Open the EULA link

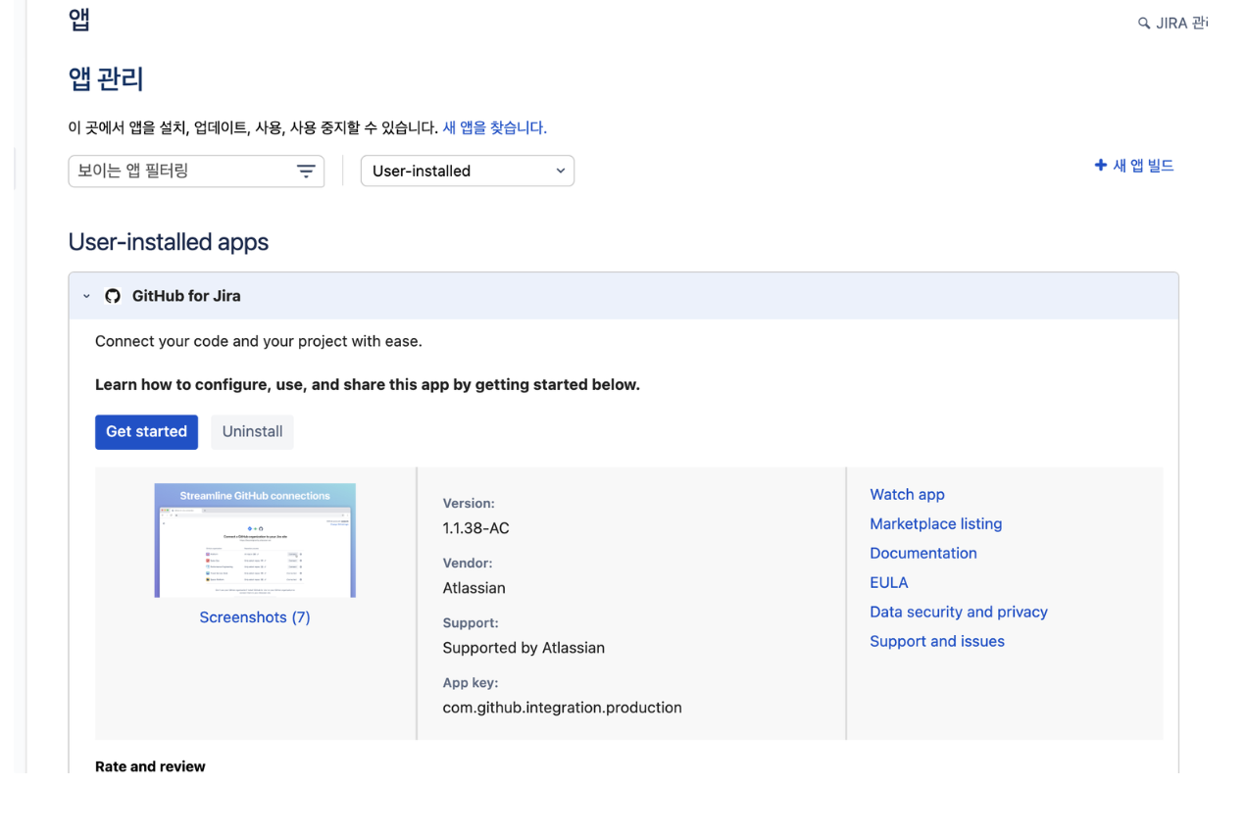click(888, 583)
